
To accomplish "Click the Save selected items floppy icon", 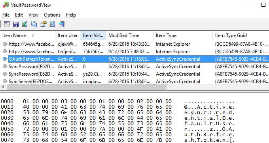I will point(16,24).
